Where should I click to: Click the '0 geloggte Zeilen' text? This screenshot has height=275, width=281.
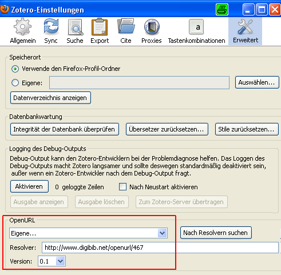point(80,187)
